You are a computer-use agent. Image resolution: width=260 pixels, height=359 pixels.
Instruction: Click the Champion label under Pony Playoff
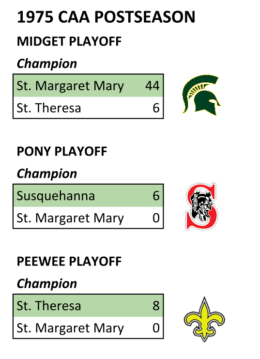47,174
